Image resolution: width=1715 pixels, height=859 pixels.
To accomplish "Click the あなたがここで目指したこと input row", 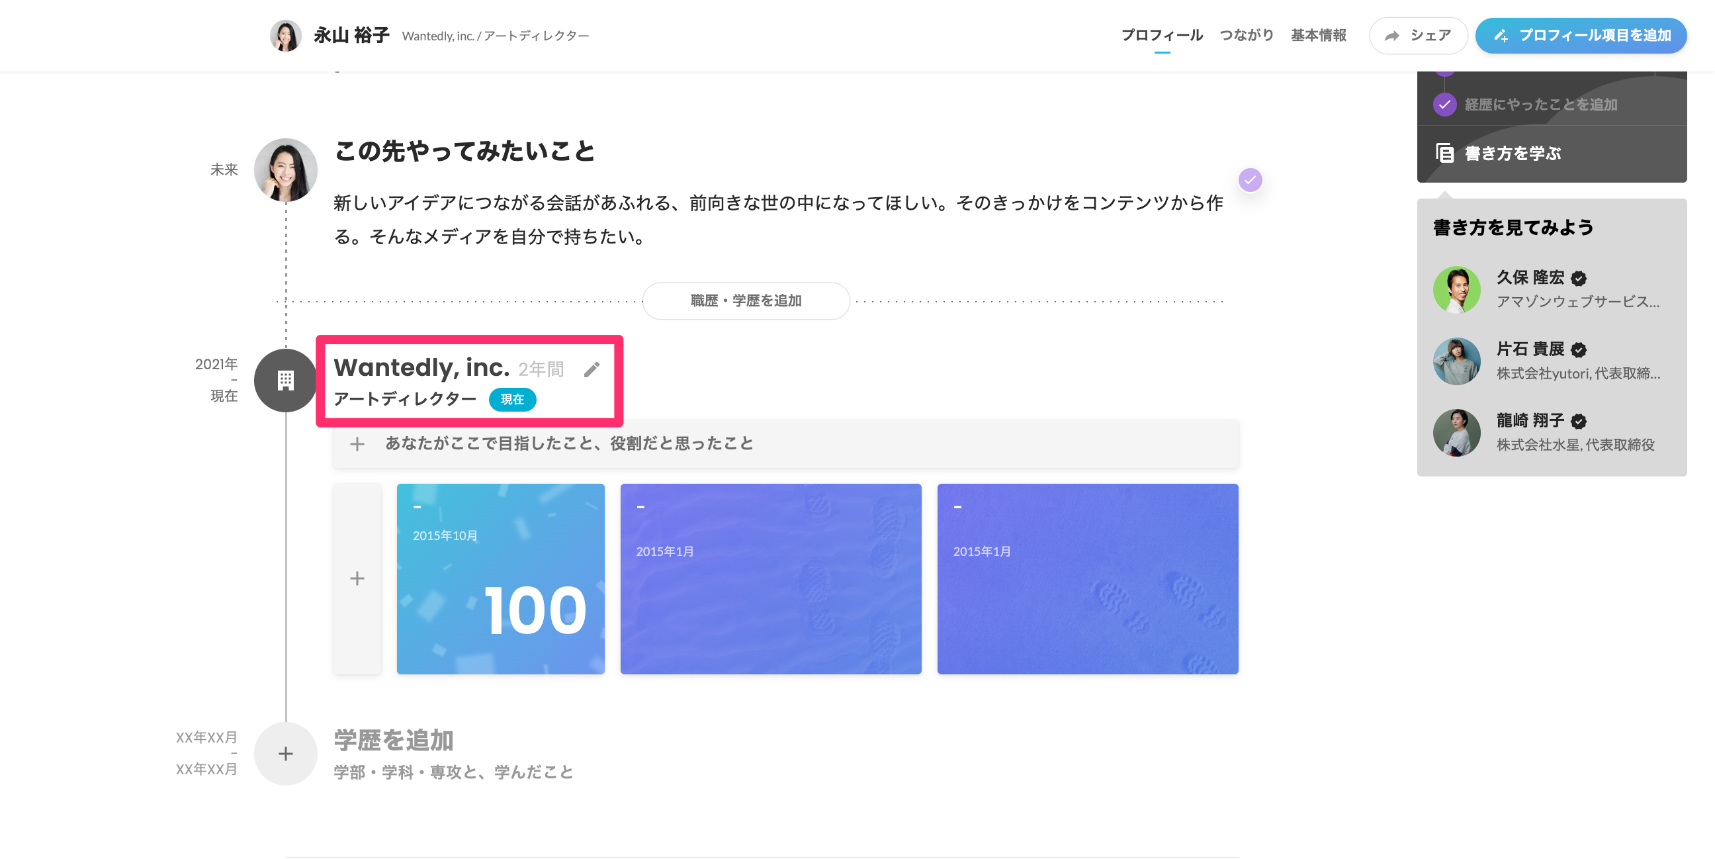I will click(x=785, y=444).
